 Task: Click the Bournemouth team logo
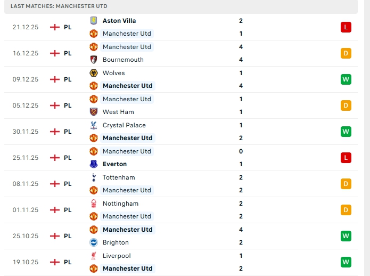(x=94, y=60)
